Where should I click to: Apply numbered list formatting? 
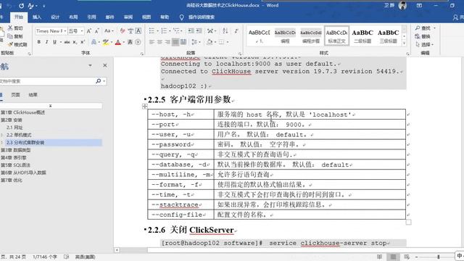164,30
